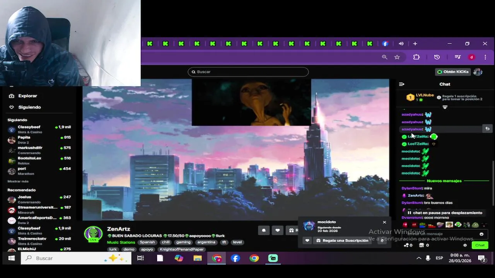Open the browser three-dot menu
This screenshot has width=495, height=278.
click(485, 57)
